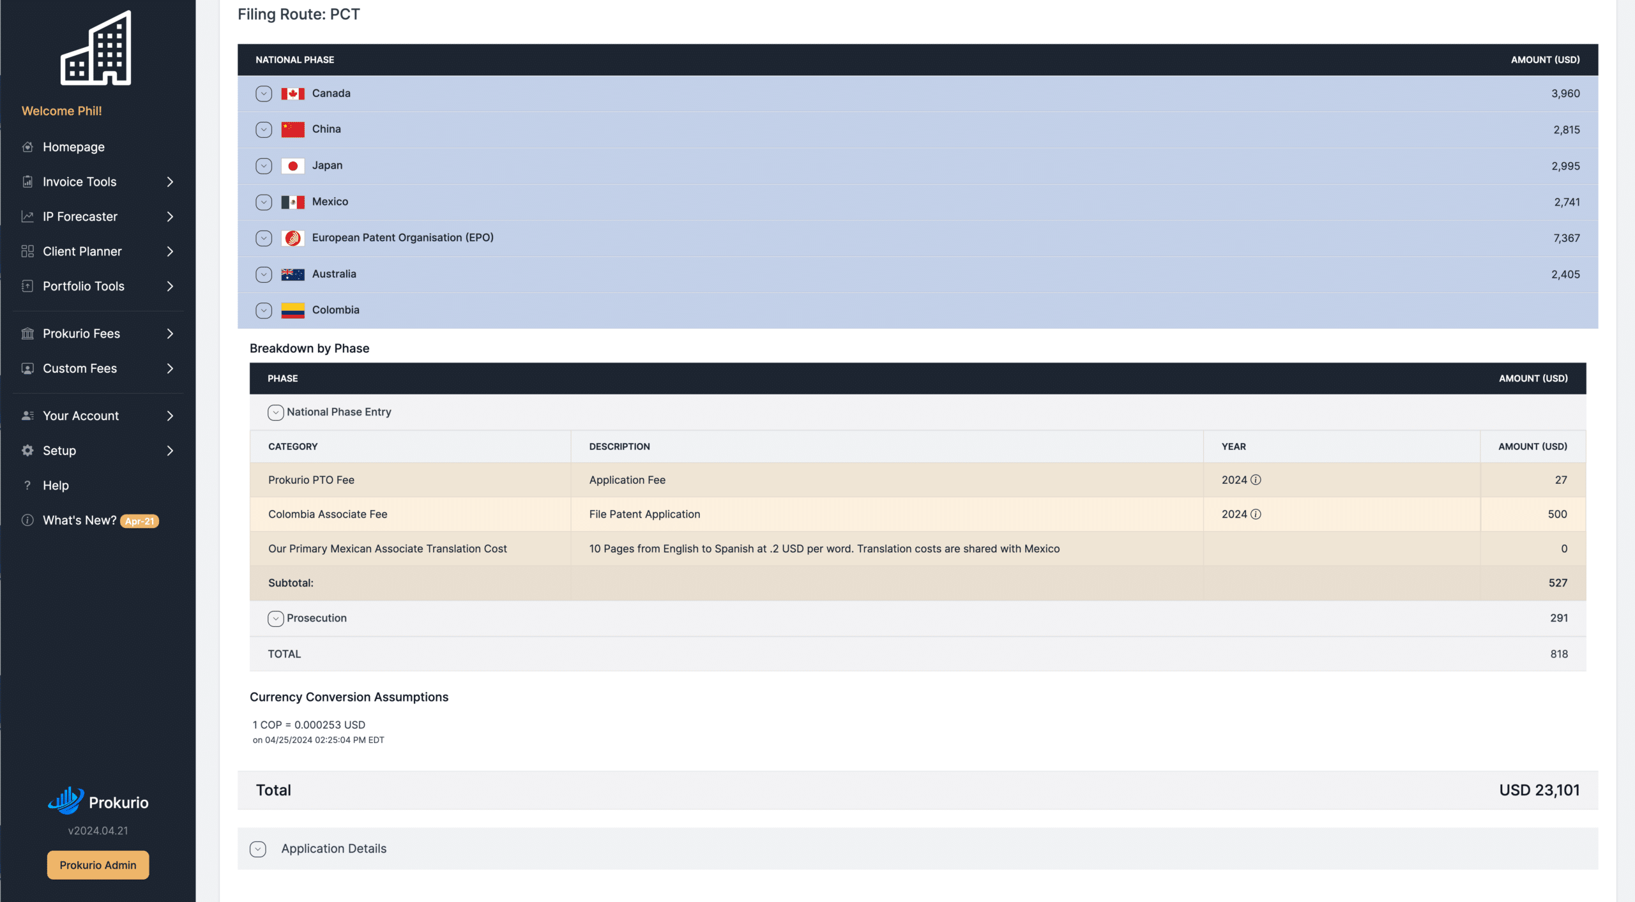Expand the Prosecution phase
Image resolution: width=1635 pixels, height=902 pixels.
(275, 619)
